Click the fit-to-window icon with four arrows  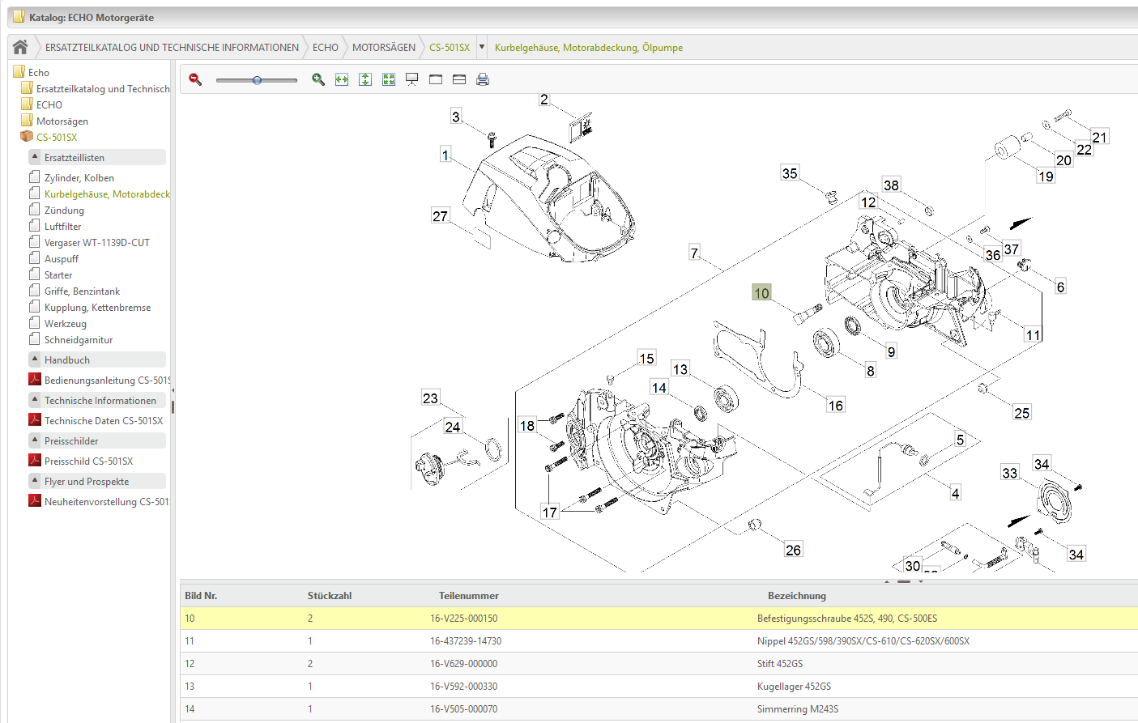tap(389, 79)
